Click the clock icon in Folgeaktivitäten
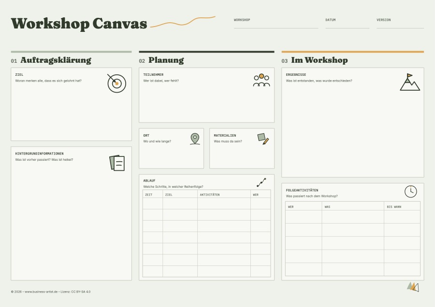This screenshot has width=435, height=307. (410, 192)
